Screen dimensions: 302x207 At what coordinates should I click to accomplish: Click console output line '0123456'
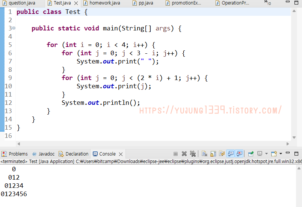14,194
